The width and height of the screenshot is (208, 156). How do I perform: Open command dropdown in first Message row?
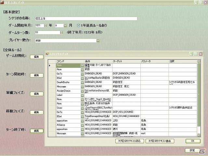pos(82,87)
